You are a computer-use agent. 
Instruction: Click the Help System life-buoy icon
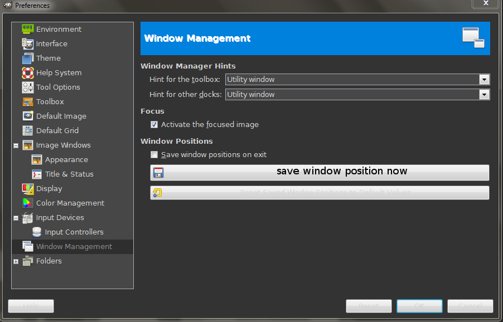coord(28,72)
